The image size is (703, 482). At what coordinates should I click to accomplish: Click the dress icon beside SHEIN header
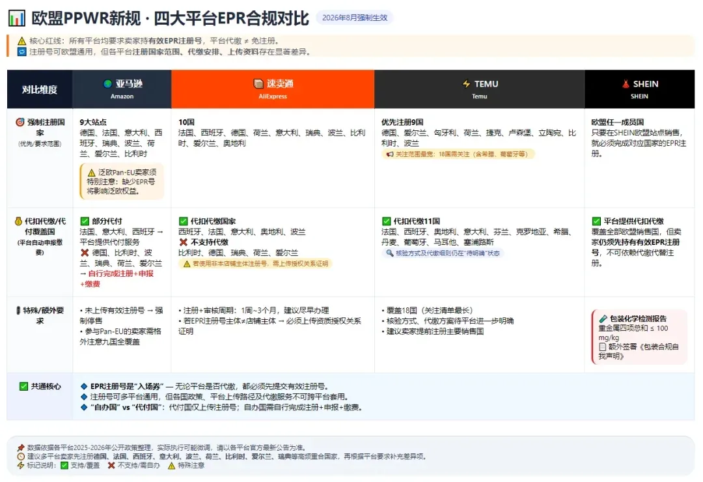click(626, 84)
